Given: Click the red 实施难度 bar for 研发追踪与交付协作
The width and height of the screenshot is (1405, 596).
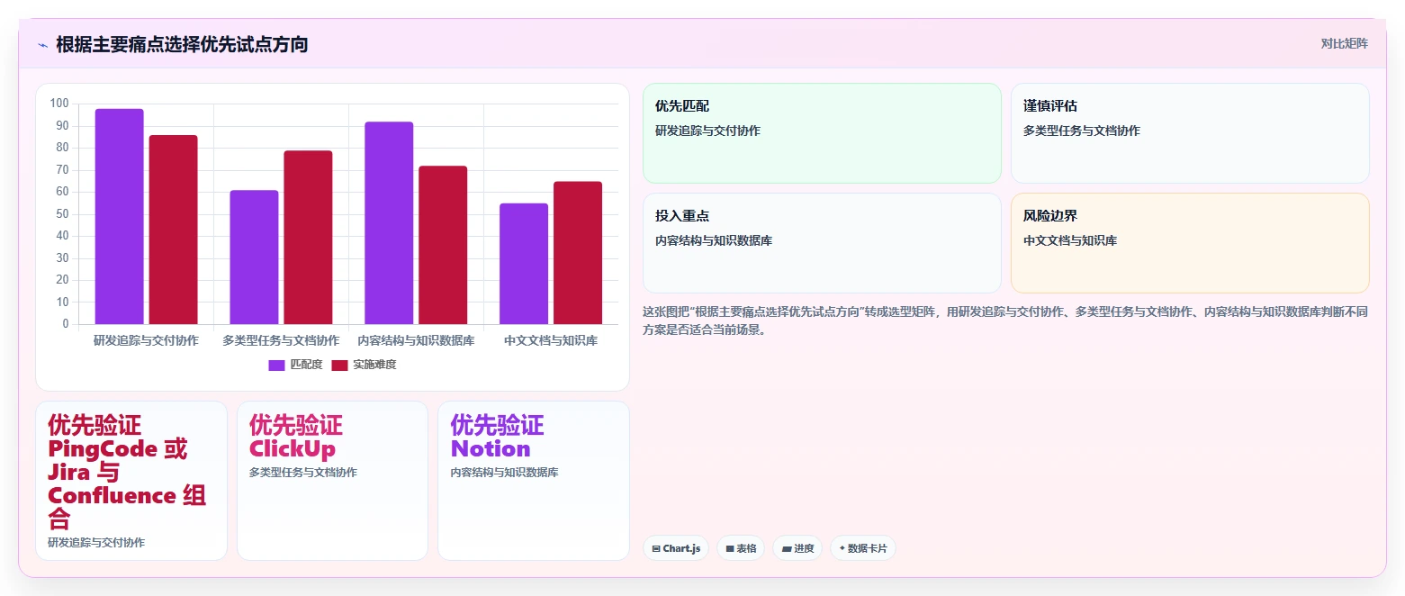Looking at the screenshot, I should 173,230.
